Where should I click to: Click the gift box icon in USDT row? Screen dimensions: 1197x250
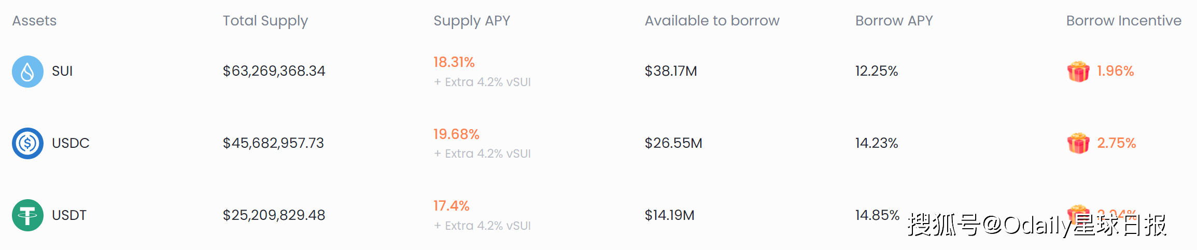[x=1078, y=214]
